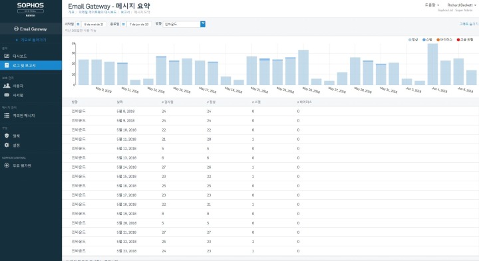Click the tallest chart bar near Jun 4
Image resolution: width=479 pixels, height=261 pixels.
point(432,64)
